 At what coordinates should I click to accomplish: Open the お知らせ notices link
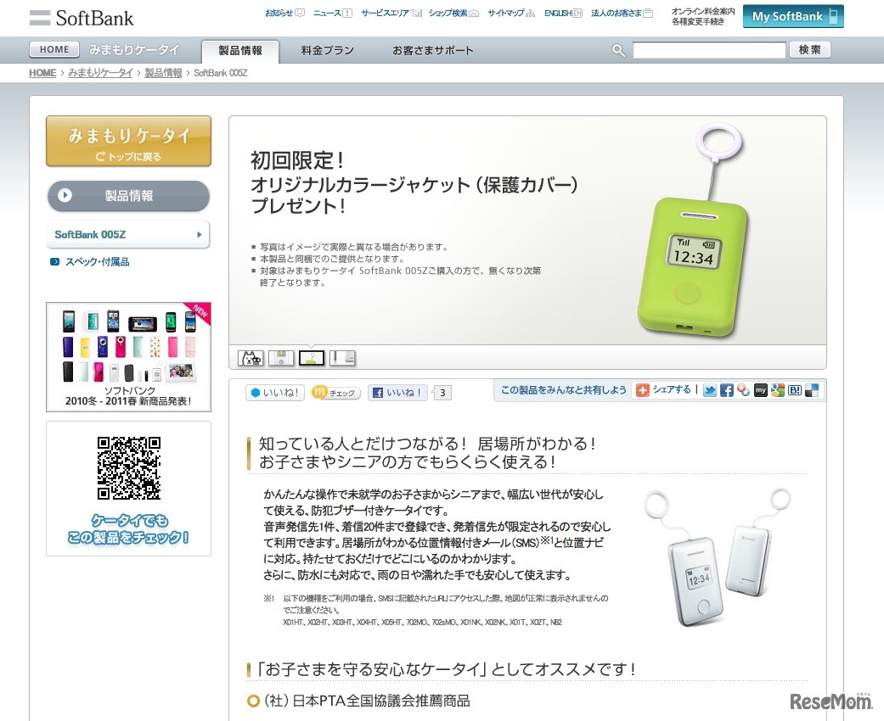[x=284, y=13]
